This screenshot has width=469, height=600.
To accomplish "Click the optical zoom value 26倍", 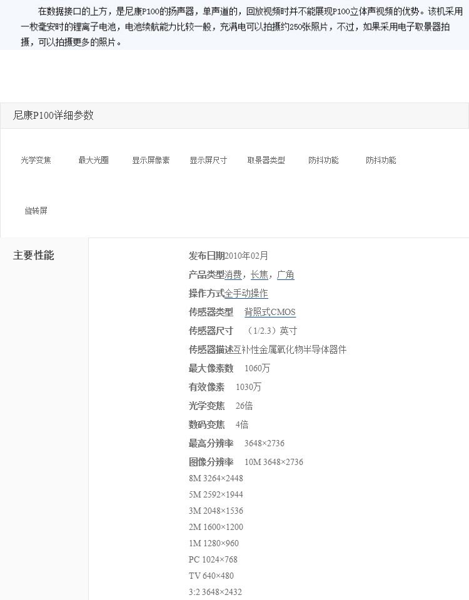I will click(x=245, y=406).
